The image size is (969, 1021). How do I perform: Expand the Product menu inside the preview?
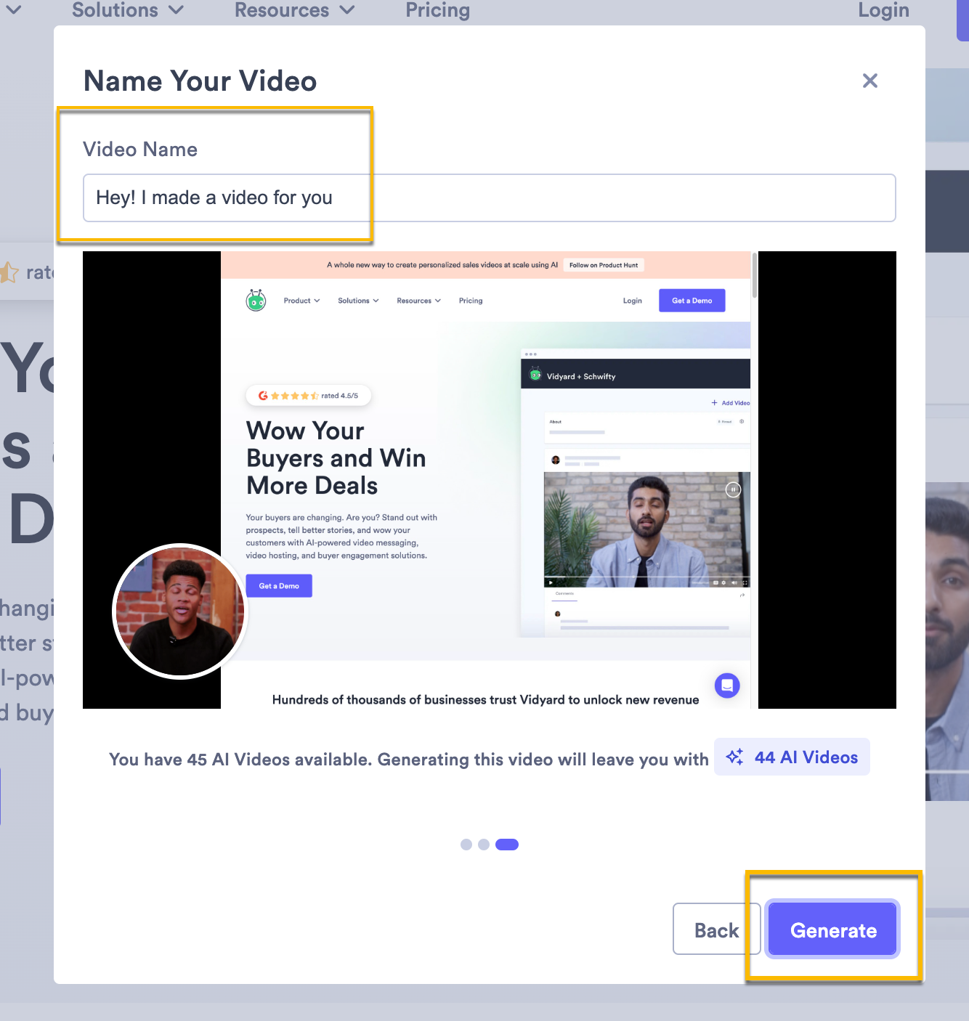click(x=301, y=300)
